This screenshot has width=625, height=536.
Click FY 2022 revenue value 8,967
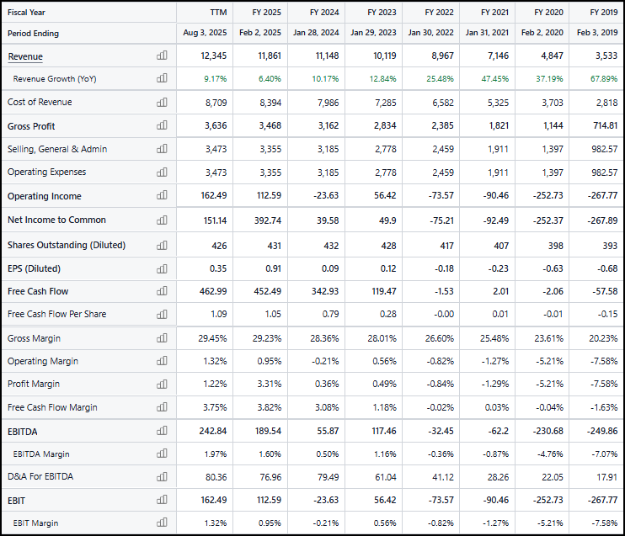(x=442, y=56)
